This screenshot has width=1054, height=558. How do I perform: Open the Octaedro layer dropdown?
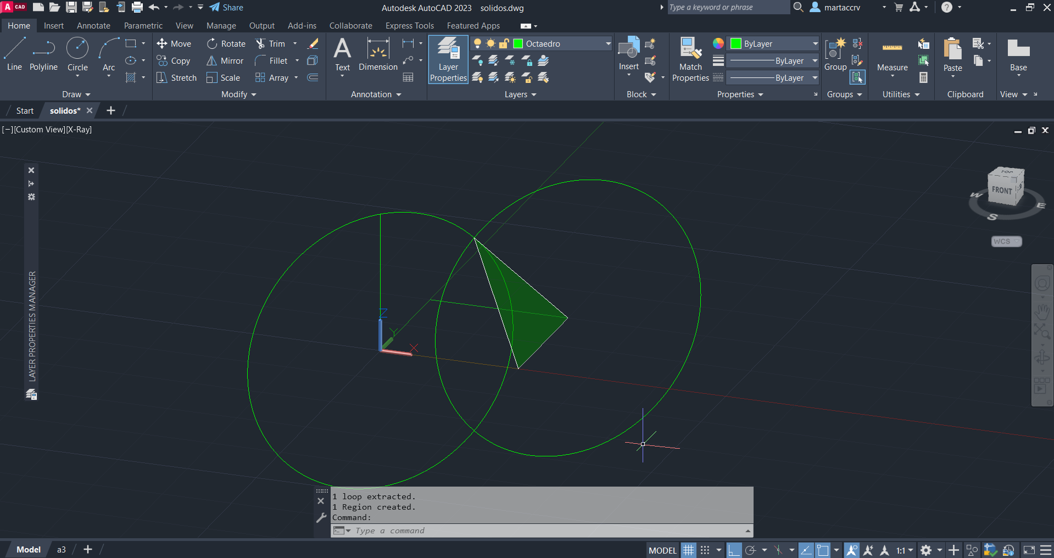608,43
